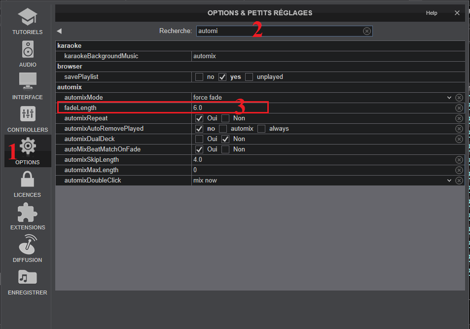Switch to the Options tab in sidebar
The image size is (470, 329).
coord(28,150)
